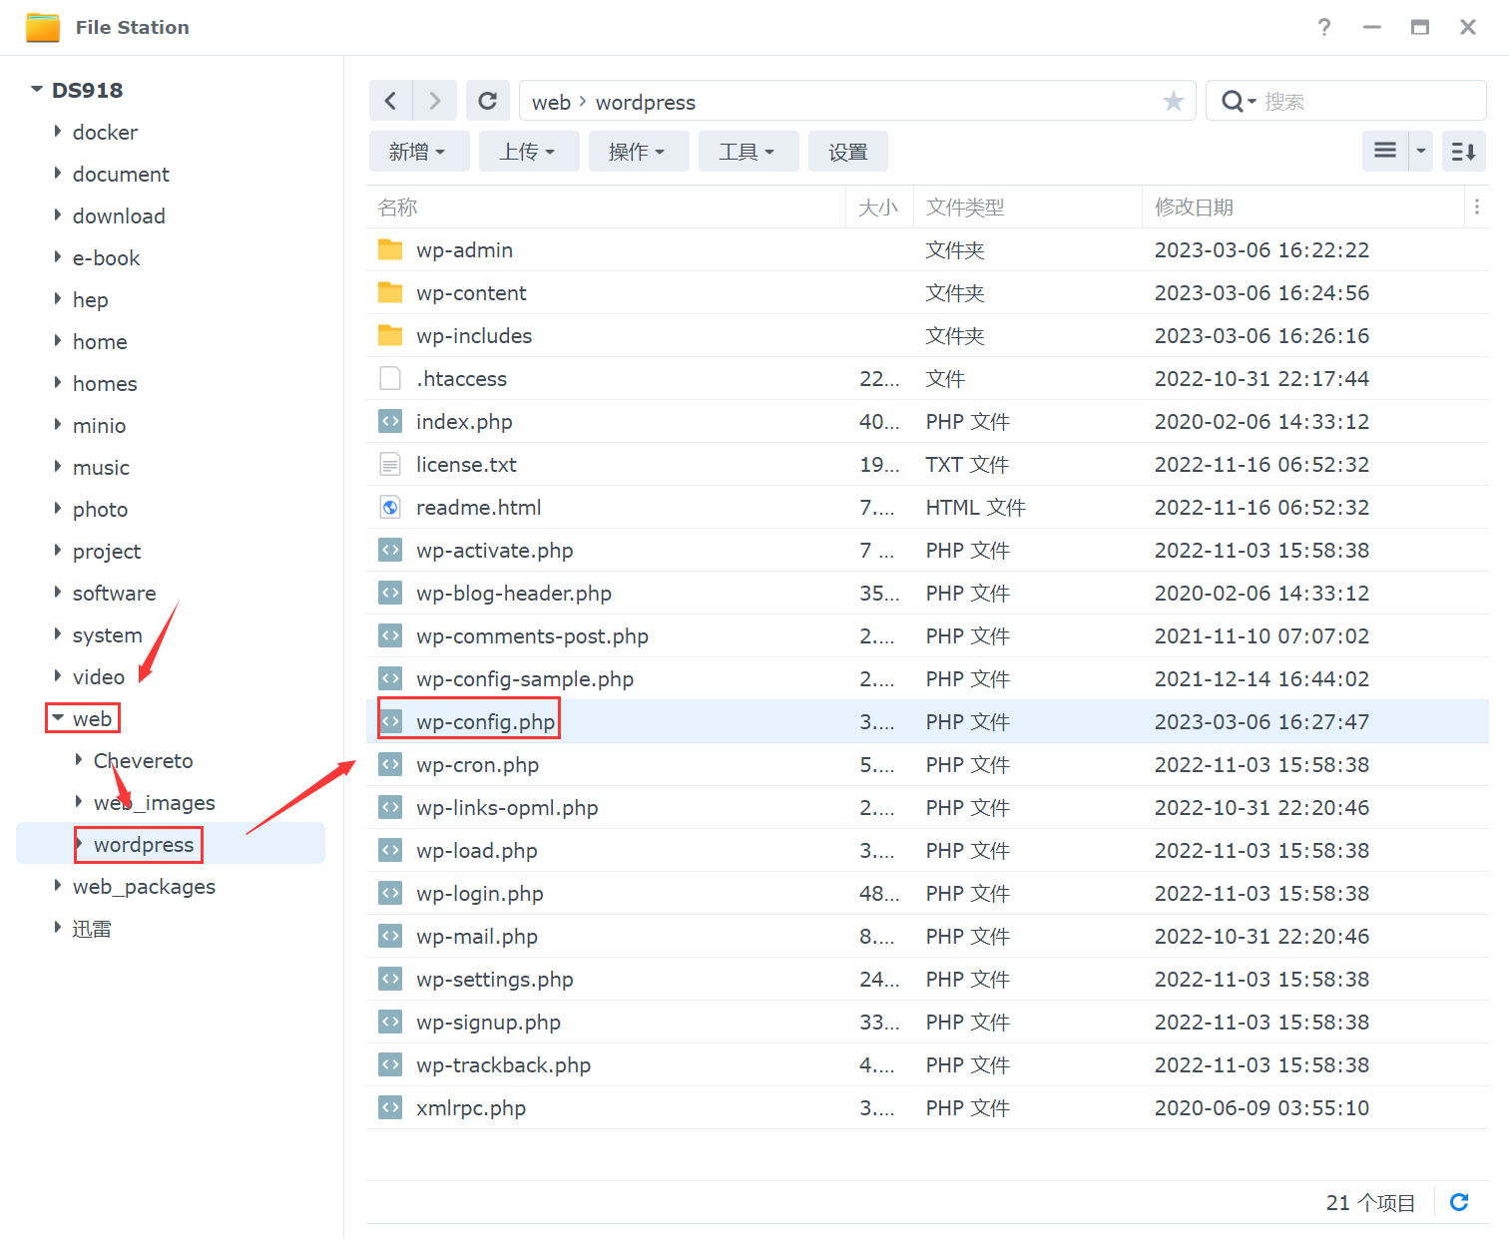The width and height of the screenshot is (1509, 1239).
Task: Open the 新增 (Create) dropdown
Action: tap(418, 152)
